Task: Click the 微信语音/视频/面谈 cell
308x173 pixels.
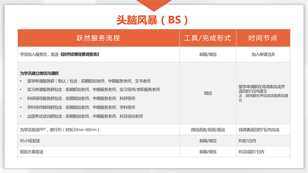Action: 208,130
